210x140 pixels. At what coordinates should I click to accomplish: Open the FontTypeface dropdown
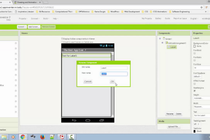point(197,76)
